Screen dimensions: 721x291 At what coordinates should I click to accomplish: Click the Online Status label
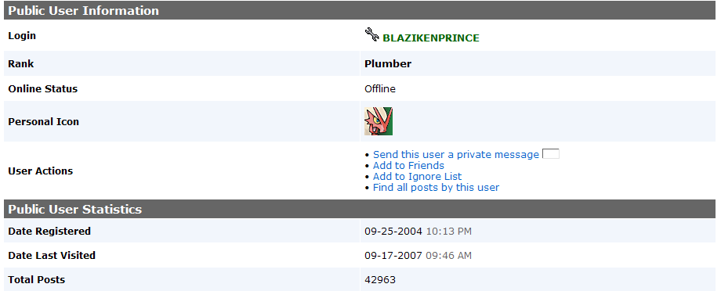pyautogui.click(x=43, y=89)
